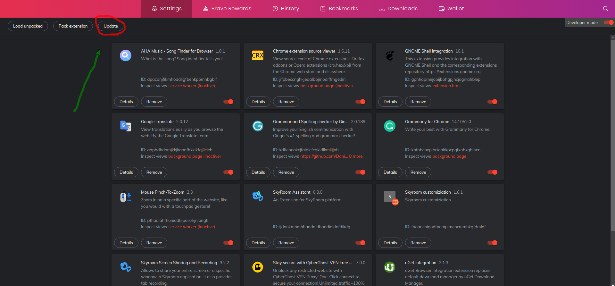Click the Google Translate extension icon
Screen dimensions: 615x286
(x=126, y=126)
